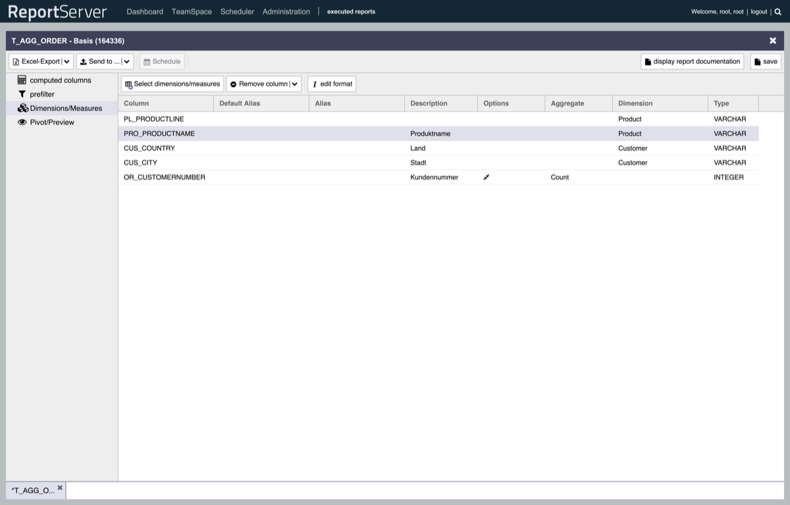Select the PL_PRODUCTLINE row
790x505 pixels.
pyautogui.click(x=438, y=119)
